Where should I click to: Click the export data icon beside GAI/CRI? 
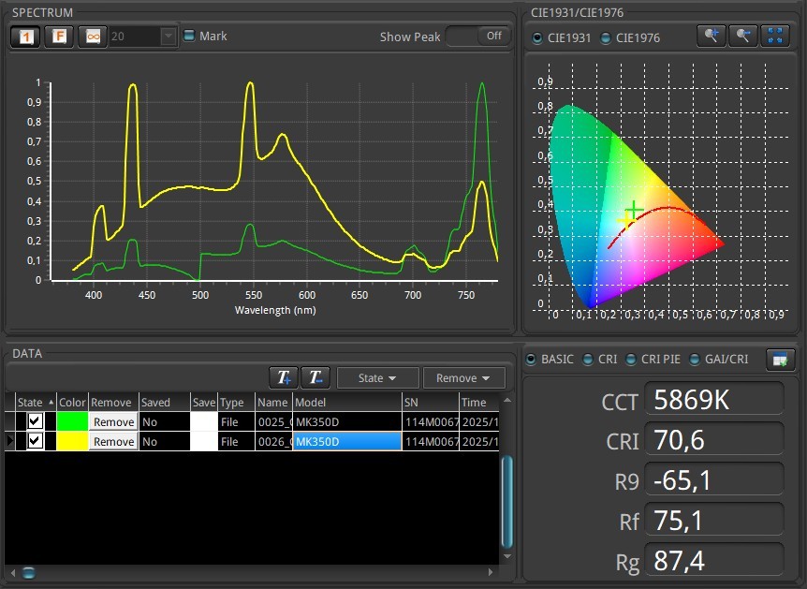click(x=779, y=359)
